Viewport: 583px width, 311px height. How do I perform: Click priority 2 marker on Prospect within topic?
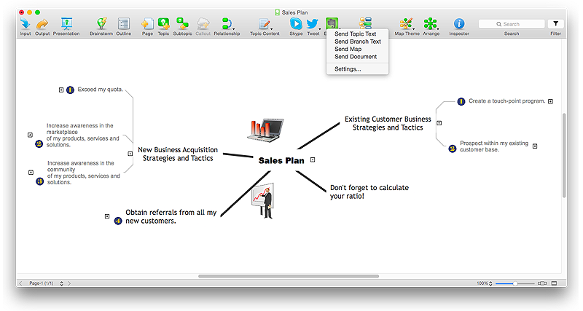click(x=452, y=149)
